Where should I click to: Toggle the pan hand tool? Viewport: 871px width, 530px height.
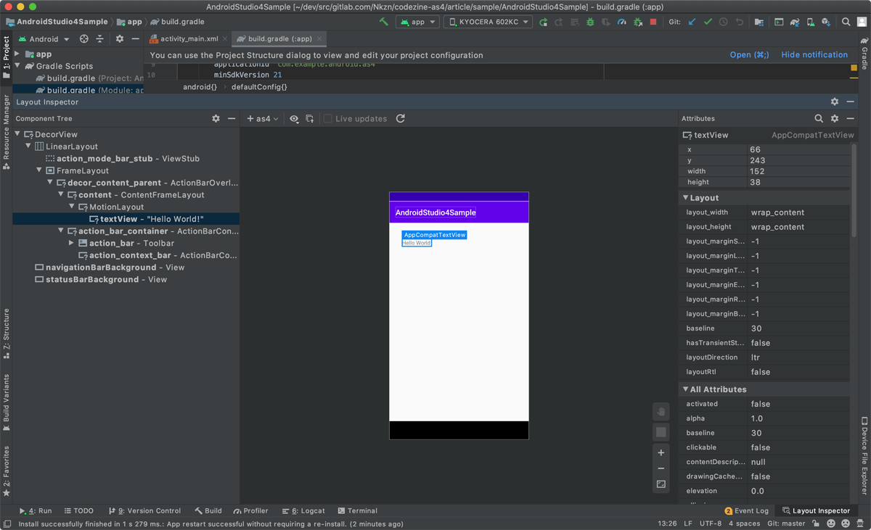[x=661, y=412]
